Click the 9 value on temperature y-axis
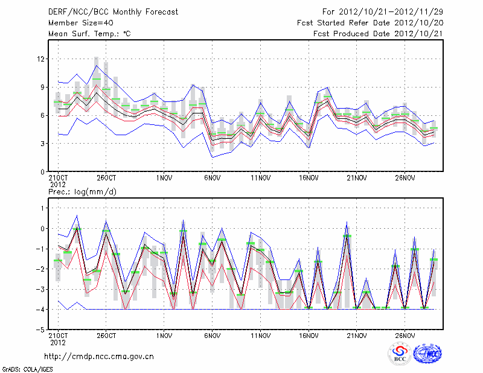The image size is (483, 373). [x=43, y=87]
